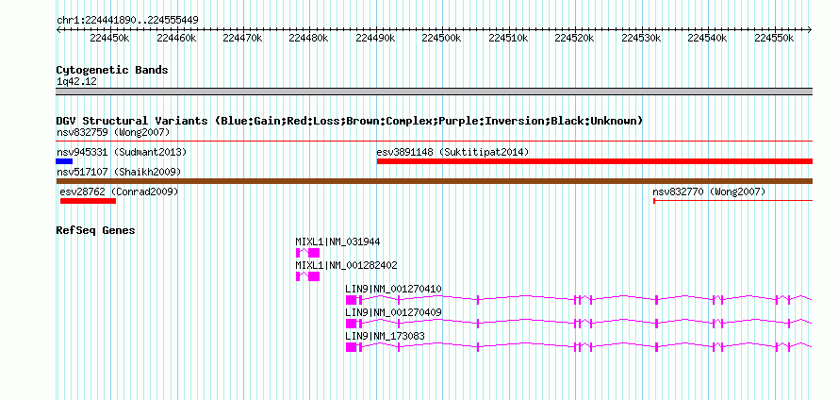Click the red esv28762 loss bar

[89, 201]
